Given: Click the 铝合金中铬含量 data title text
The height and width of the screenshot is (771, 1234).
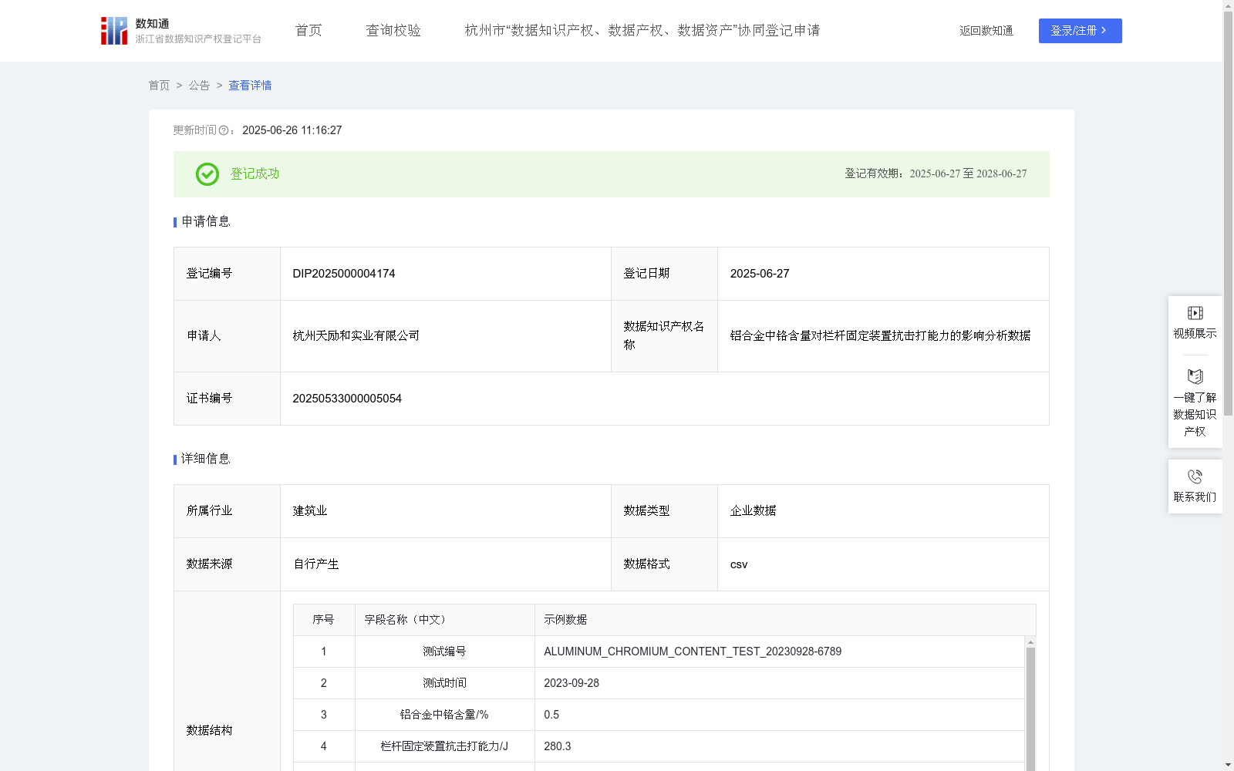Looking at the screenshot, I should coord(881,335).
